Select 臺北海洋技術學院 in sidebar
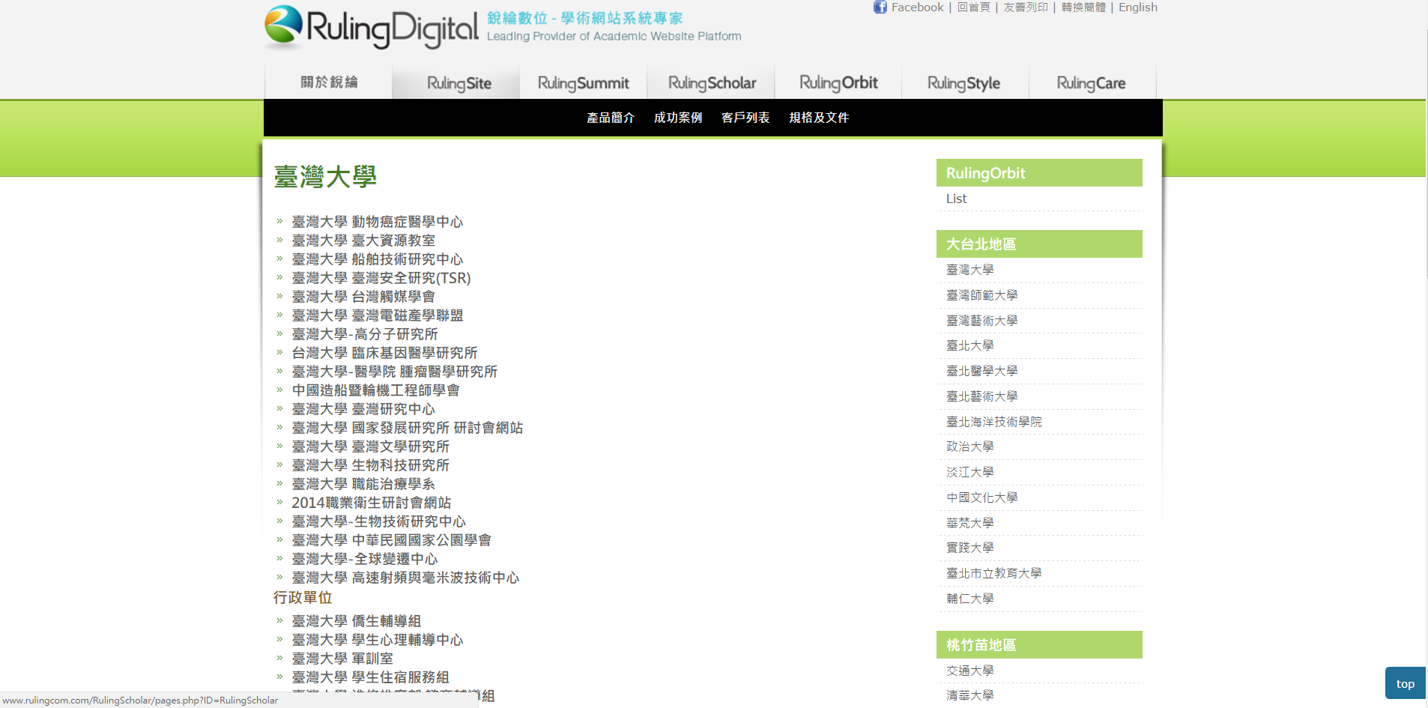1428x708 pixels. (993, 422)
